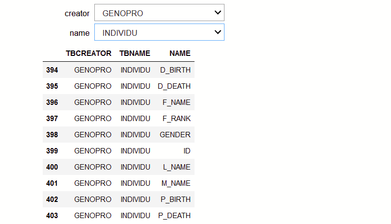This screenshot has height=224, width=391.
Task: Click the TBNAME column header
Action: (x=135, y=53)
